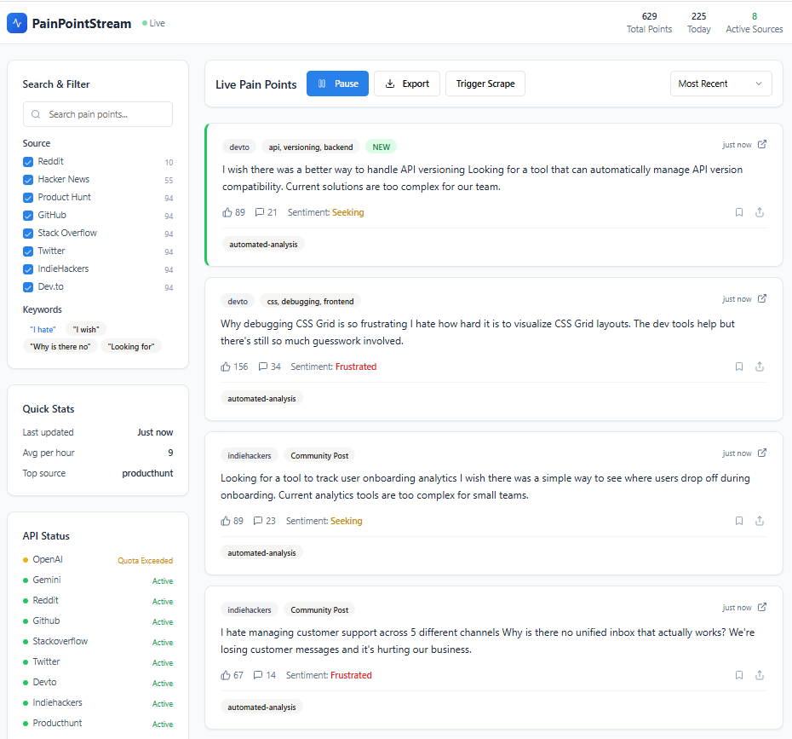
Task: Click the Stackoverflow API status row
Action: tap(97, 642)
